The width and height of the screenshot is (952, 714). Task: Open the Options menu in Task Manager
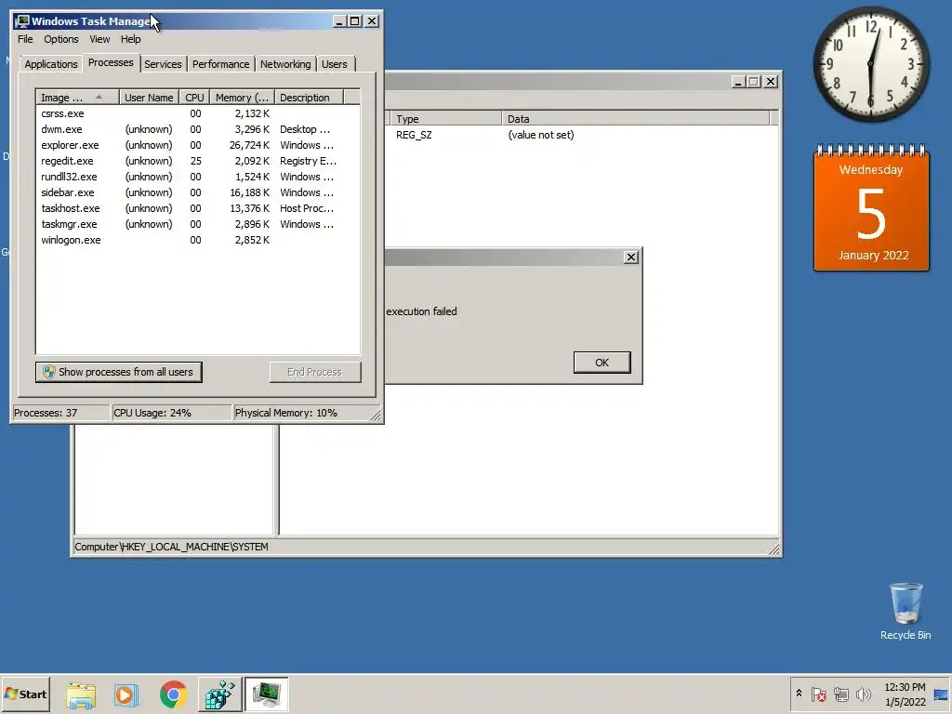[x=60, y=39]
